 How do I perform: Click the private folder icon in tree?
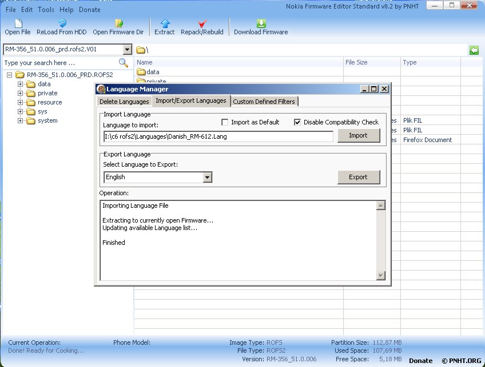31,93
